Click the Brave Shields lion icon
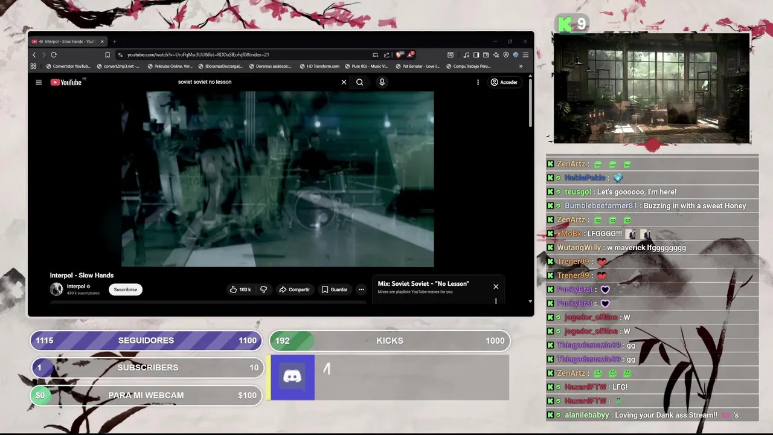 tap(399, 54)
